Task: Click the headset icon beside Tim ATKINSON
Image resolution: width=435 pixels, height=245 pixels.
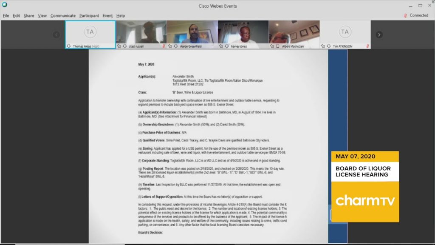Action: click(x=329, y=46)
